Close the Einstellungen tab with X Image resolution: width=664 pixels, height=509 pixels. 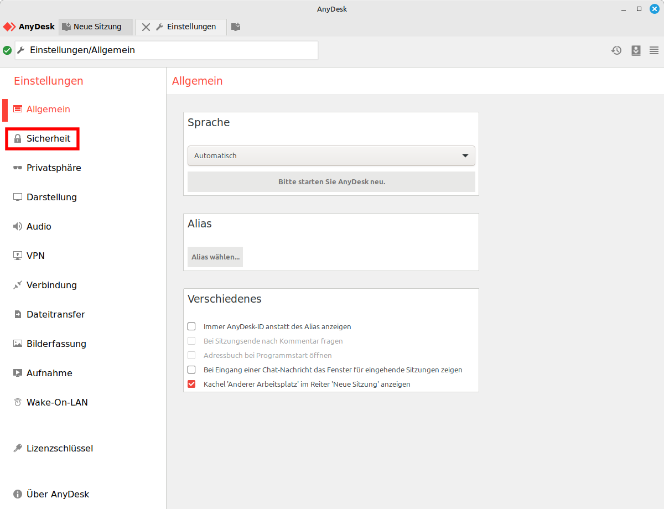tap(146, 27)
